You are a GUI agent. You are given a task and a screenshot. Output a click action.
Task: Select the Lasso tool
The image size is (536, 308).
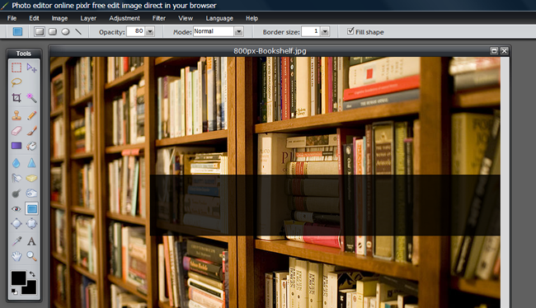16,82
